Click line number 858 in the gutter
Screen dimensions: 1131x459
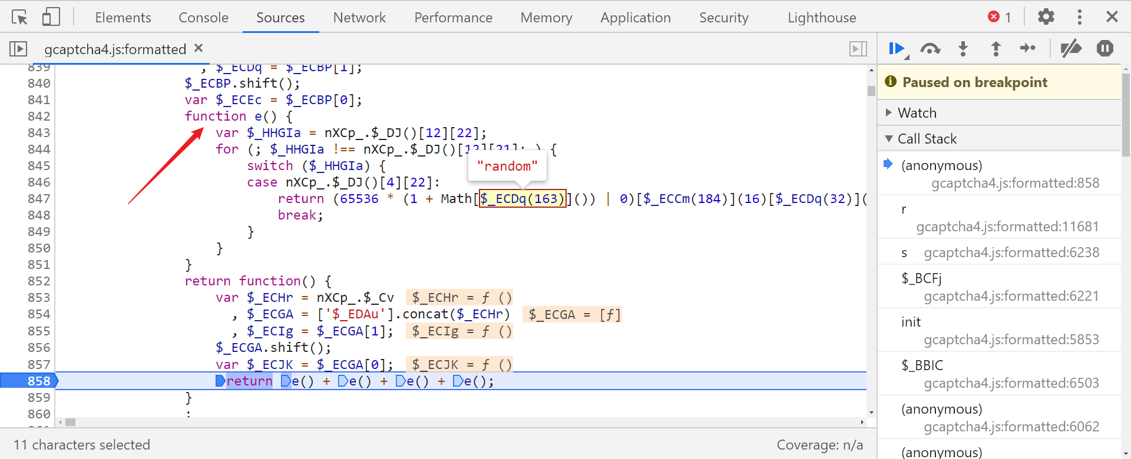point(39,381)
